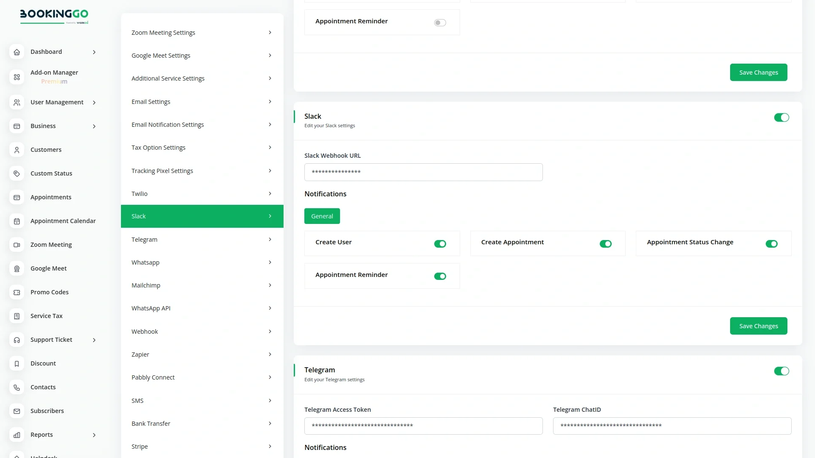Expand the Business sidebar menu
Viewport: 815px width, 458px height.
(x=94, y=126)
